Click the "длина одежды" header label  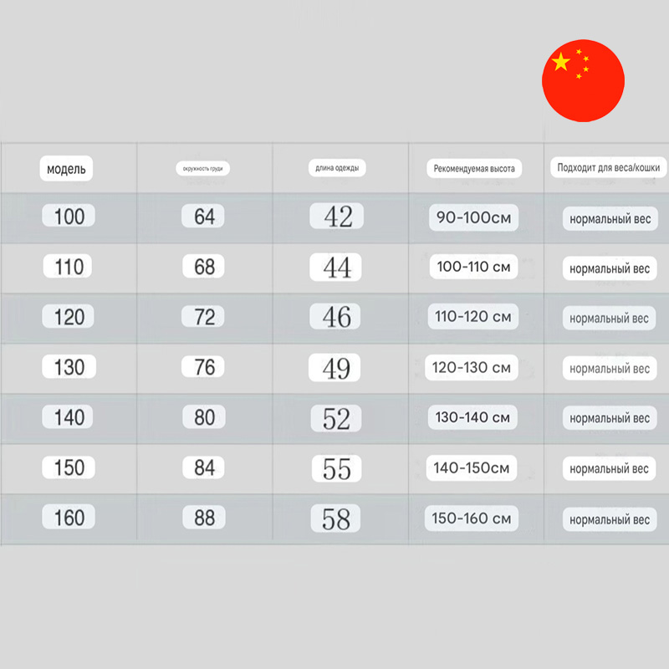337,168
